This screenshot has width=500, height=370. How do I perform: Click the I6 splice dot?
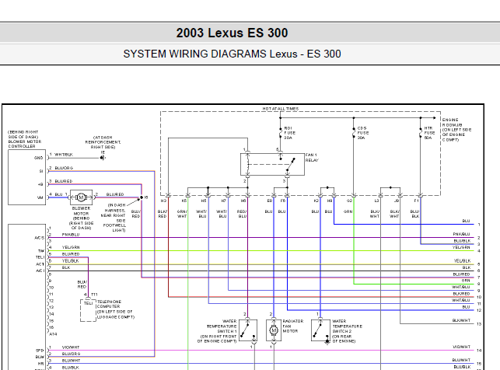point(142,197)
